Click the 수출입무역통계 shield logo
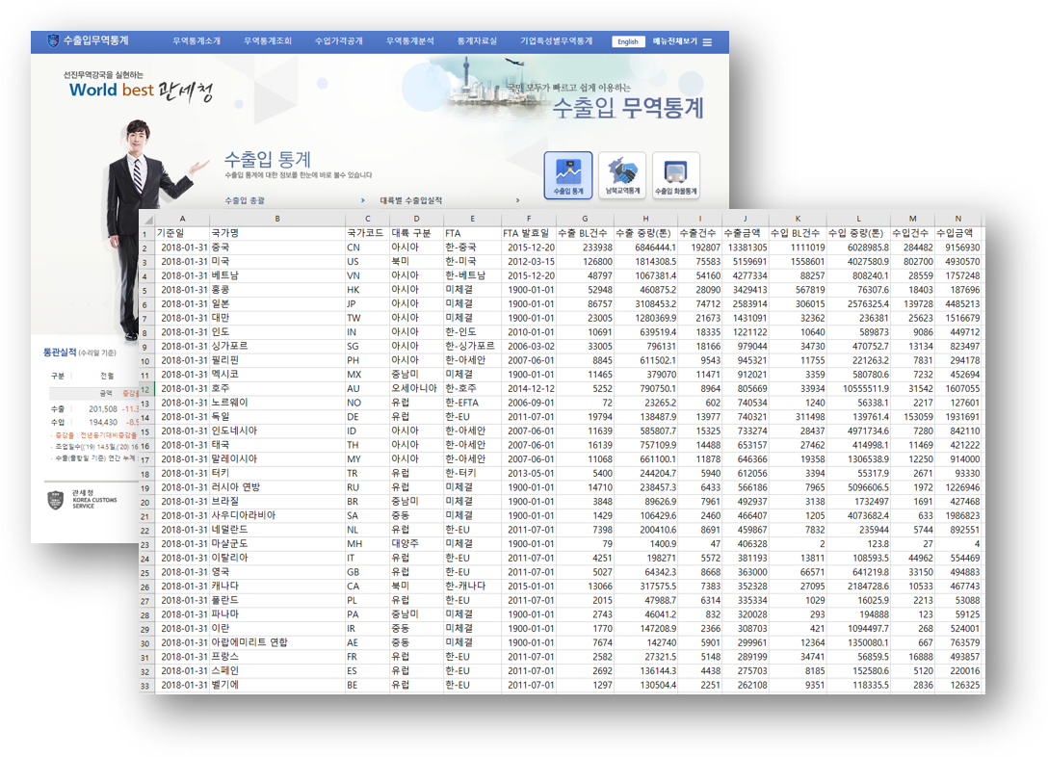1048x757 pixels. [53, 40]
